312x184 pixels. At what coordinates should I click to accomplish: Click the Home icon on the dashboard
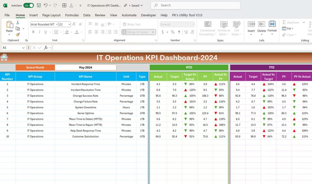(4, 57)
